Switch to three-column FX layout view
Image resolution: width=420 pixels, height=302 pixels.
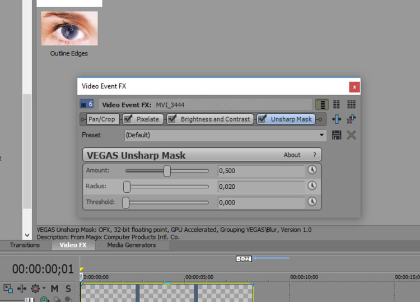351,104
